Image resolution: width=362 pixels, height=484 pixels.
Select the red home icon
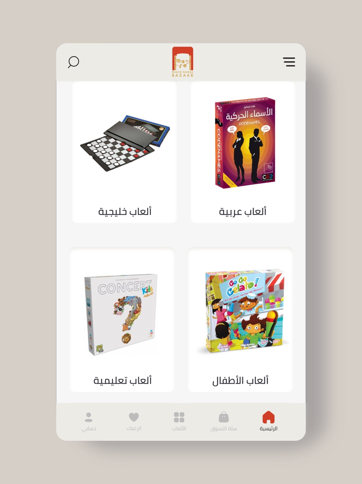(269, 417)
